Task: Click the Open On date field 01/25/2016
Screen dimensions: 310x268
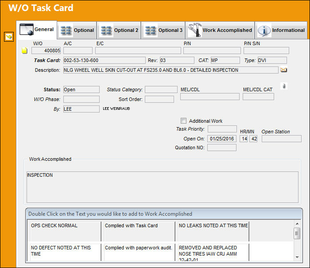Action: (x=222, y=139)
